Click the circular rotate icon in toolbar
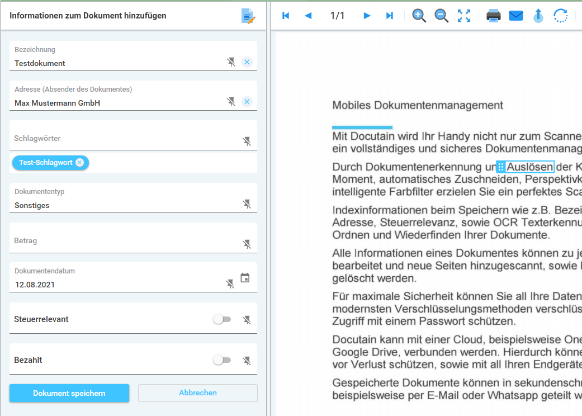This screenshot has width=582, height=416. coord(560,16)
